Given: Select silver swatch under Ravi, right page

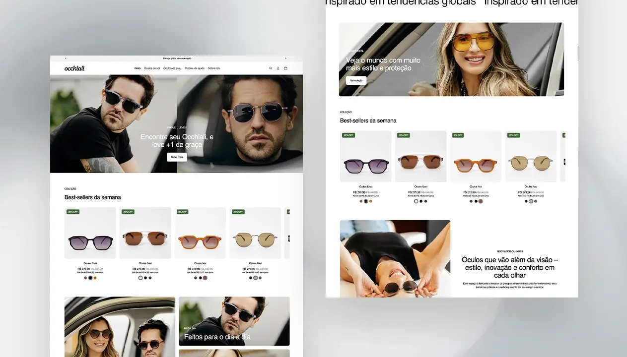Looking at the screenshot, I should pyautogui.click(x=531, y=201).
